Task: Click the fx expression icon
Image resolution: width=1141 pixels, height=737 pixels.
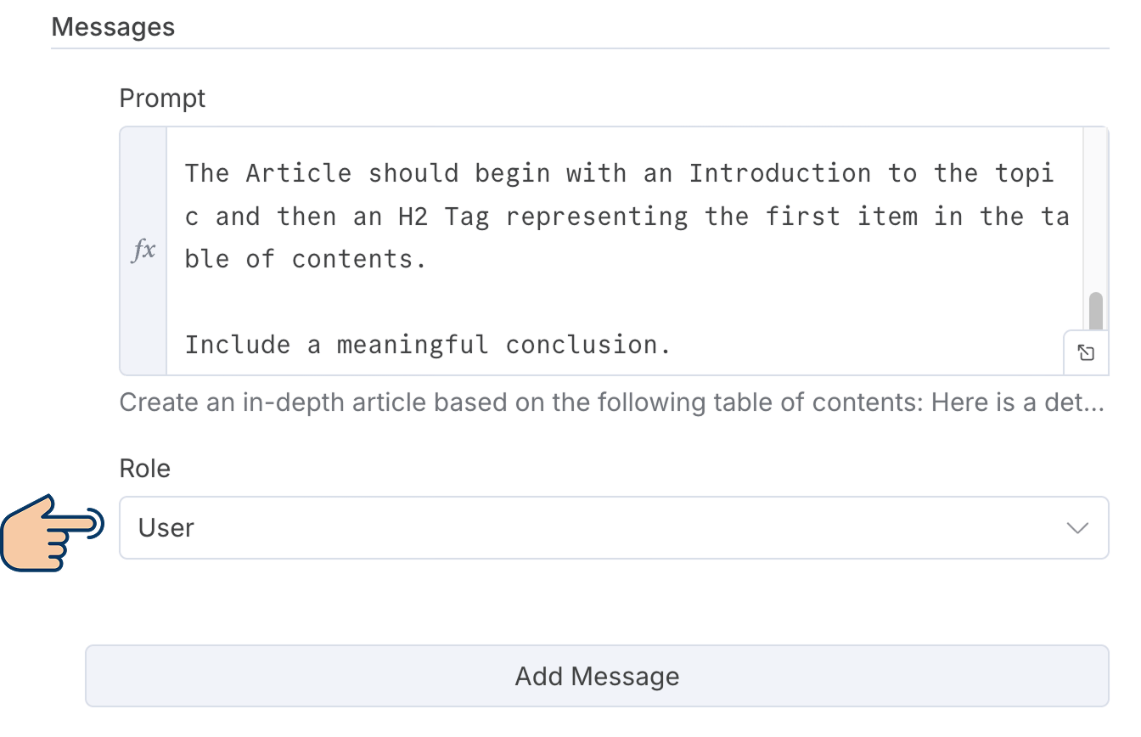Action: [x=143, y=251]
